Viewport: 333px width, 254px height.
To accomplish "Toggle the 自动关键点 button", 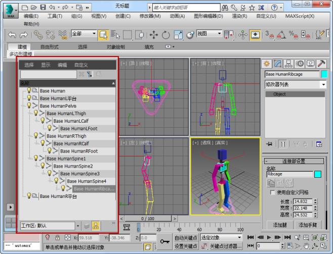I will 186,238.
